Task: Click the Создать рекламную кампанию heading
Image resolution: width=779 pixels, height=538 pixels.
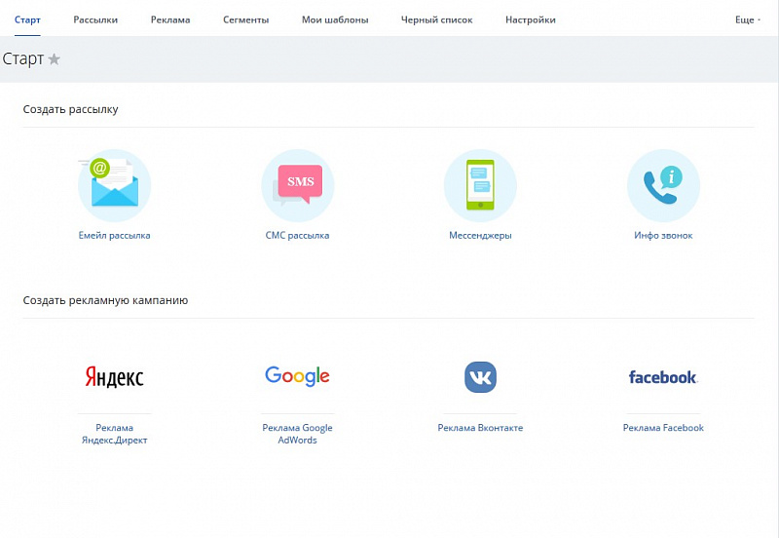Action: (x=105, y=300)
